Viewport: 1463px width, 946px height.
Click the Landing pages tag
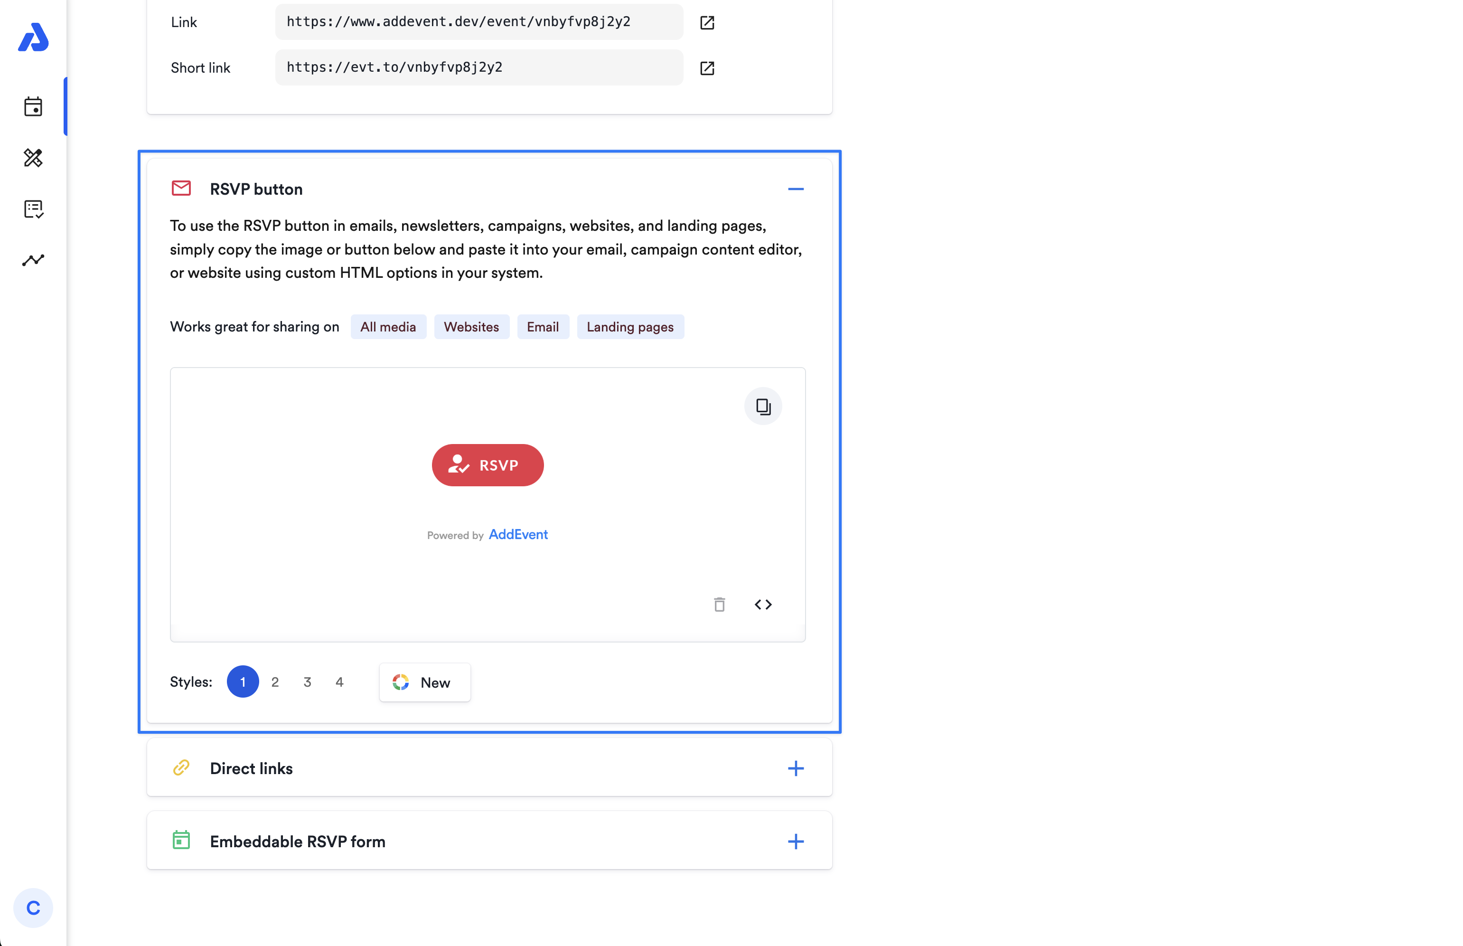point(630,327)
